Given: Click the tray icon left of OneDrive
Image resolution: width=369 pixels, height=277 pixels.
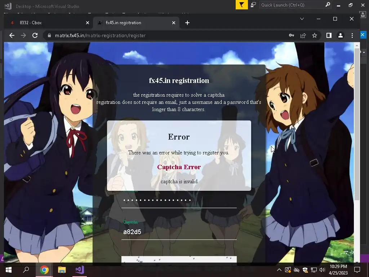Looking at the screenshot, I should (x=288, y=270).
